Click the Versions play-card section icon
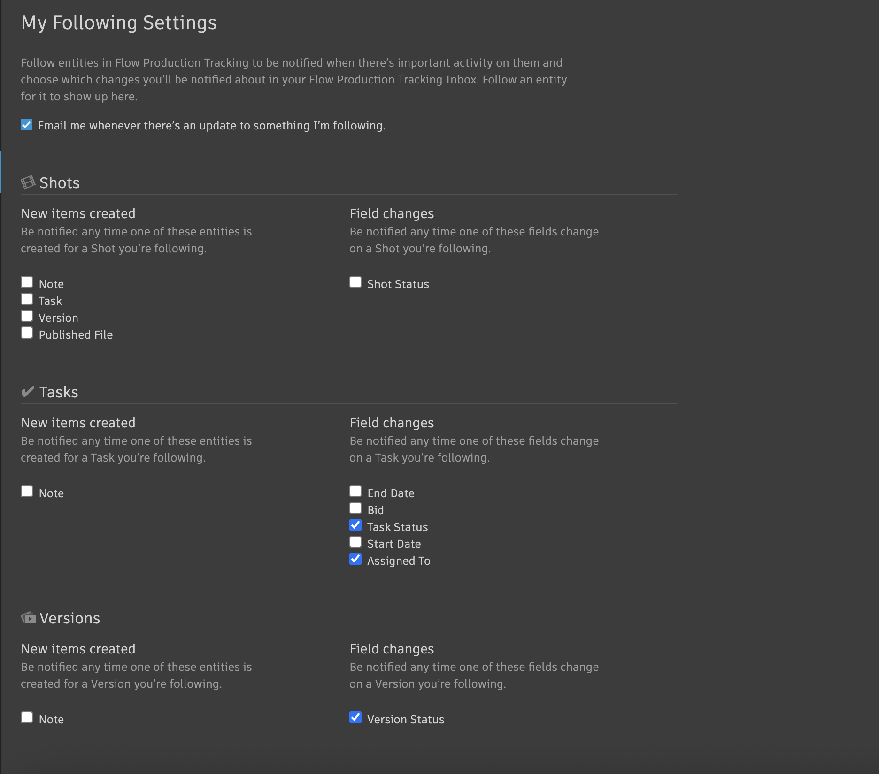The width and height of the screenshot is (879, 774). click(28, 618)
